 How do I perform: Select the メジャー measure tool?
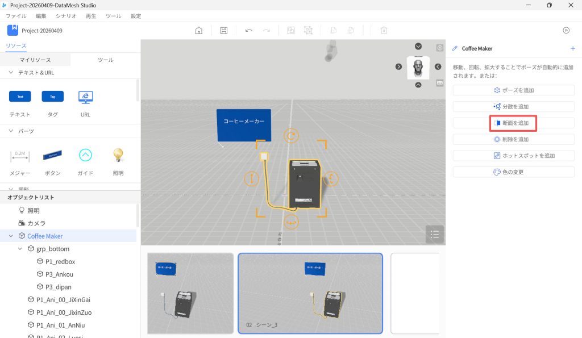pos(20,155)
